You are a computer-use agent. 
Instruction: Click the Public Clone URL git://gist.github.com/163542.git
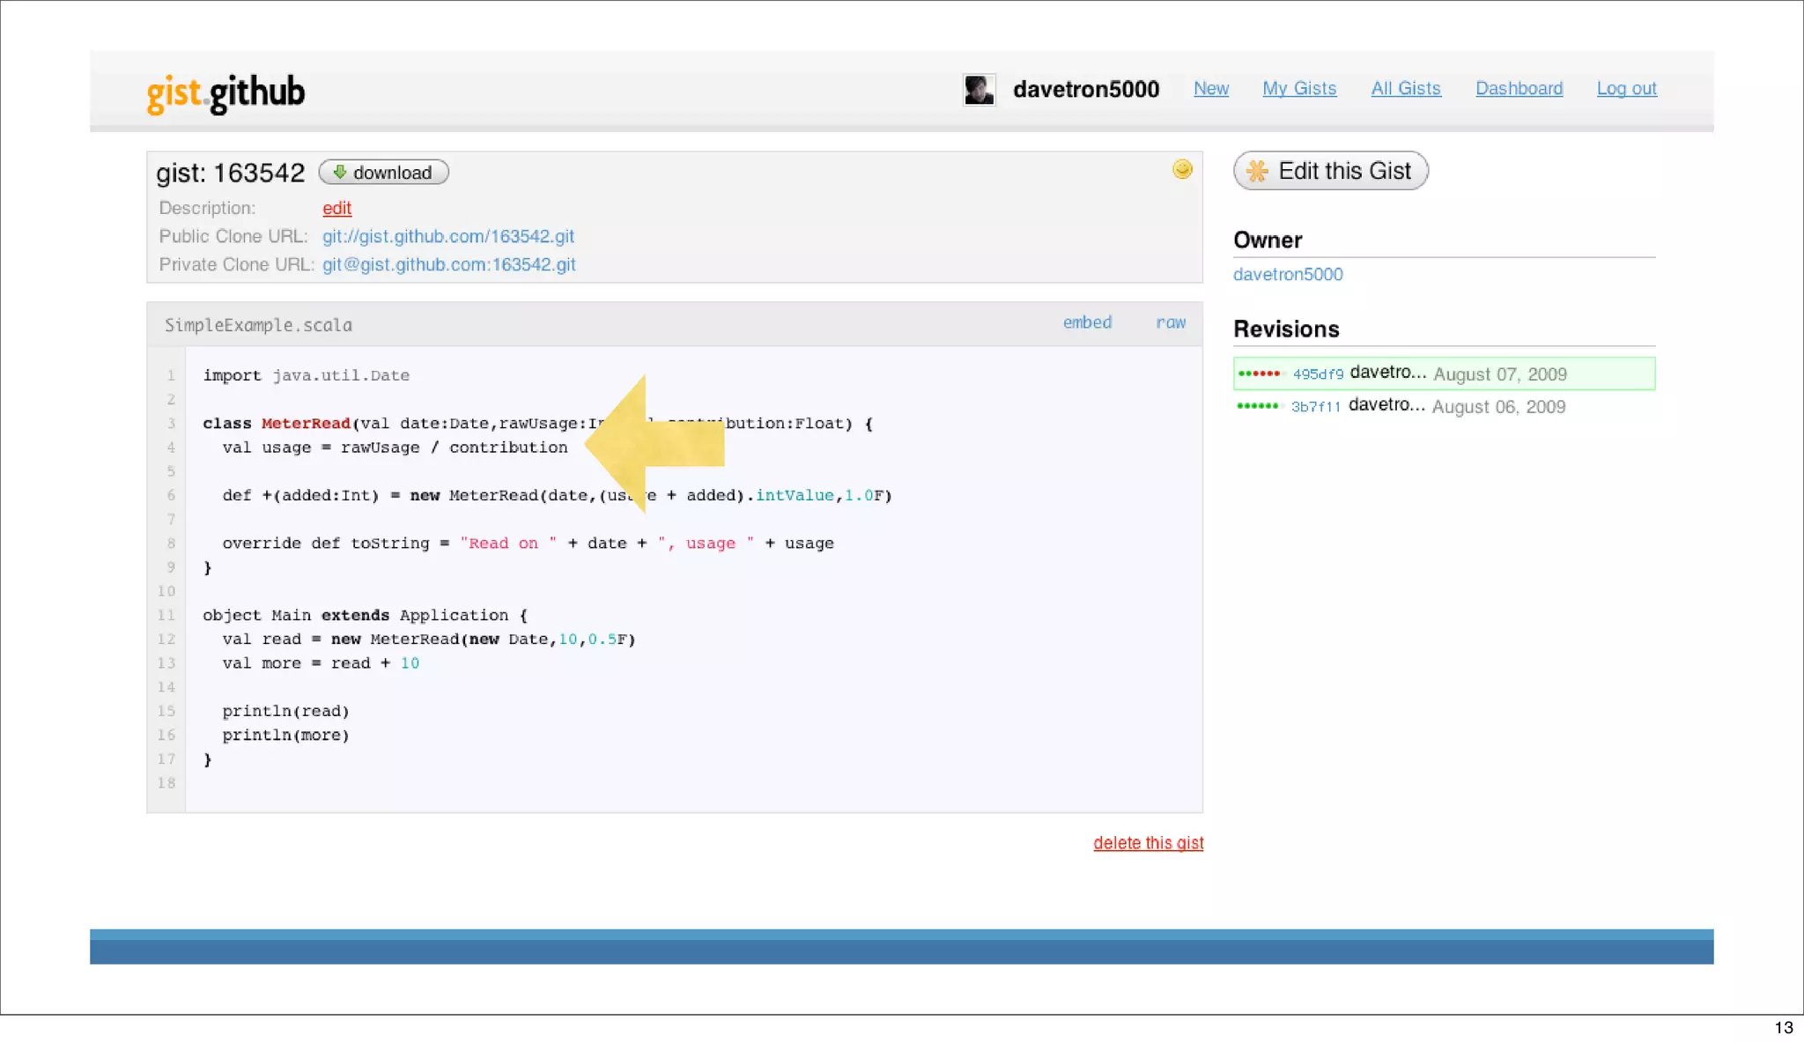(448, 236)
